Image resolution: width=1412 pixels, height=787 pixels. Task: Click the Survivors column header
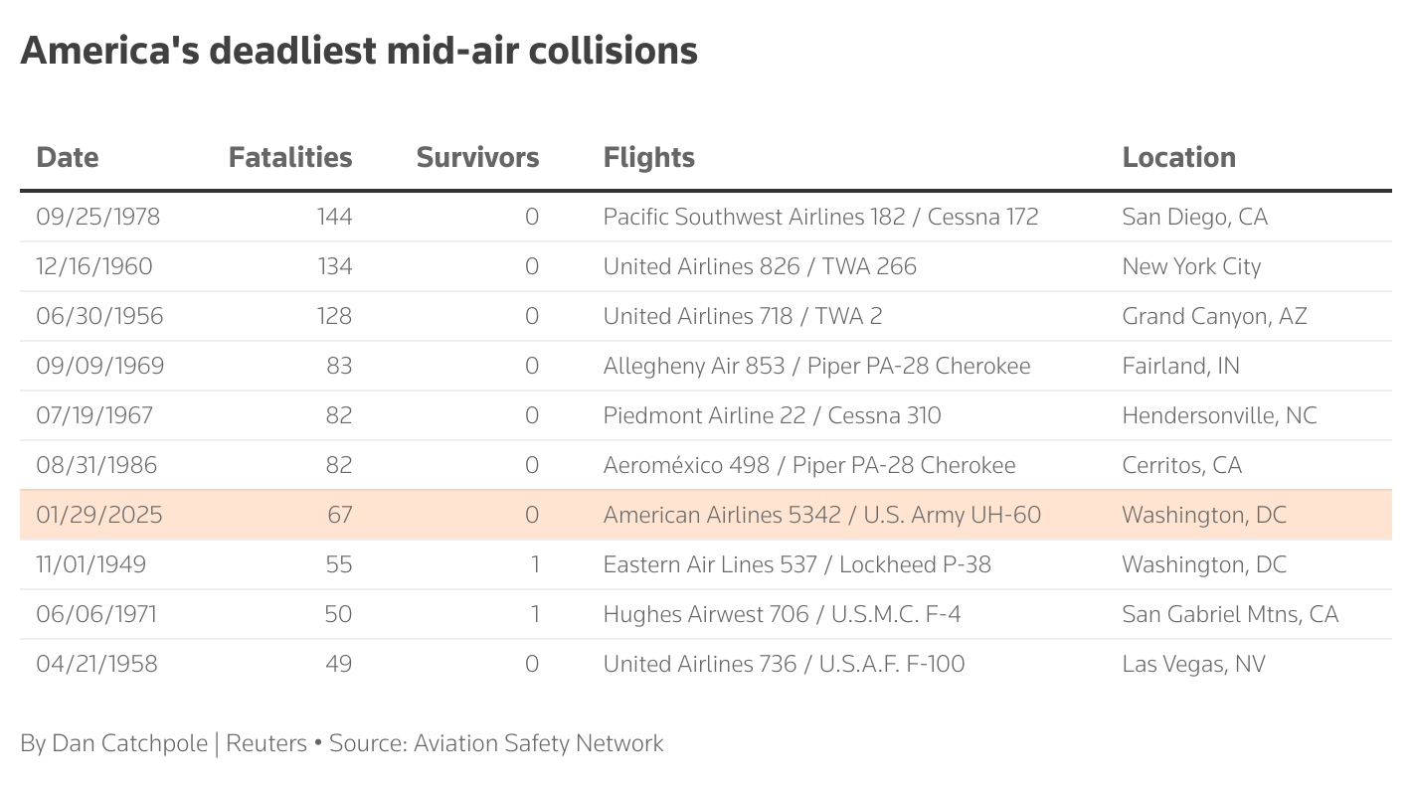pos(477,157)
